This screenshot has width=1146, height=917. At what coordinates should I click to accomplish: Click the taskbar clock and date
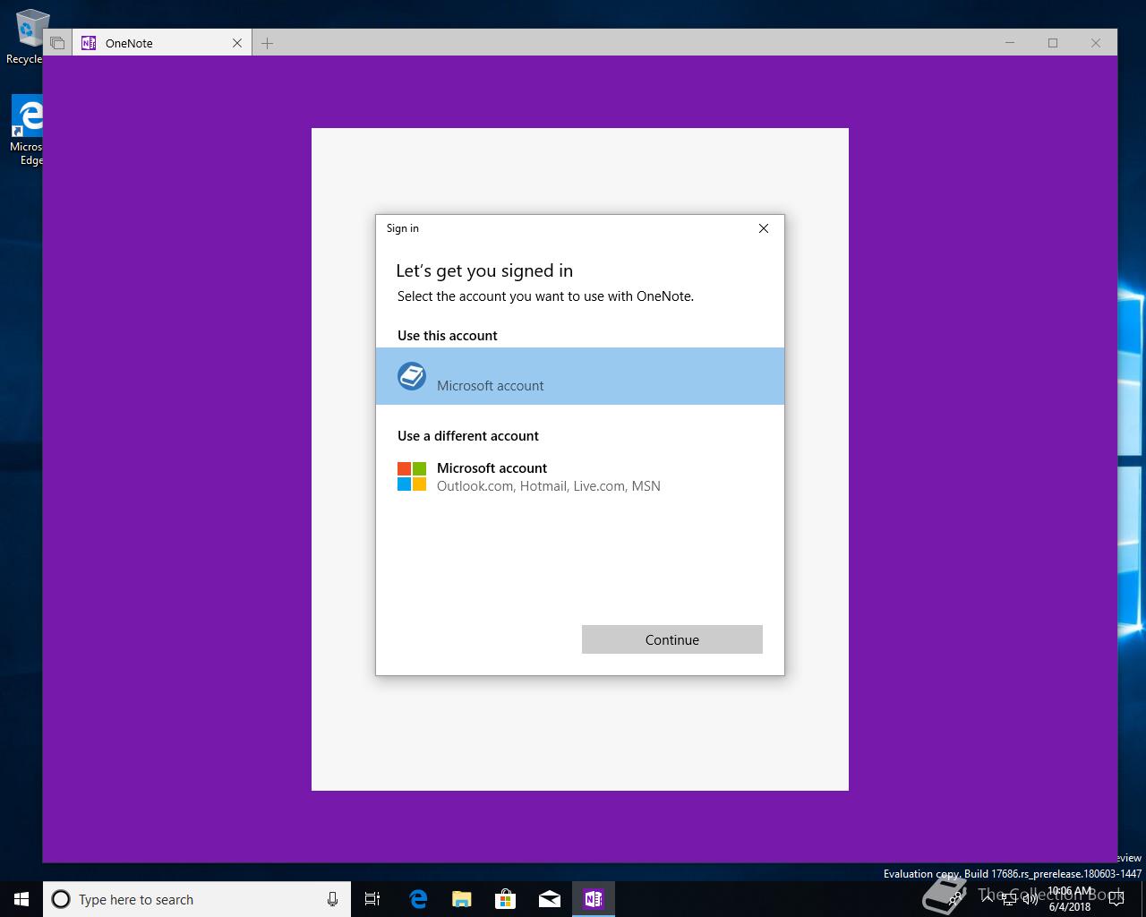[x=1071, y=899]
